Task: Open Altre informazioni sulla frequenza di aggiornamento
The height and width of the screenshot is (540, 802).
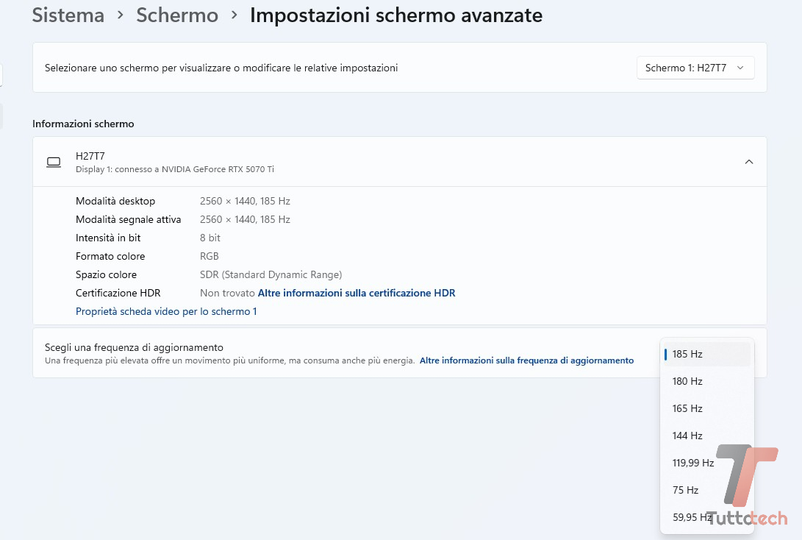Action: pos(526,360)
